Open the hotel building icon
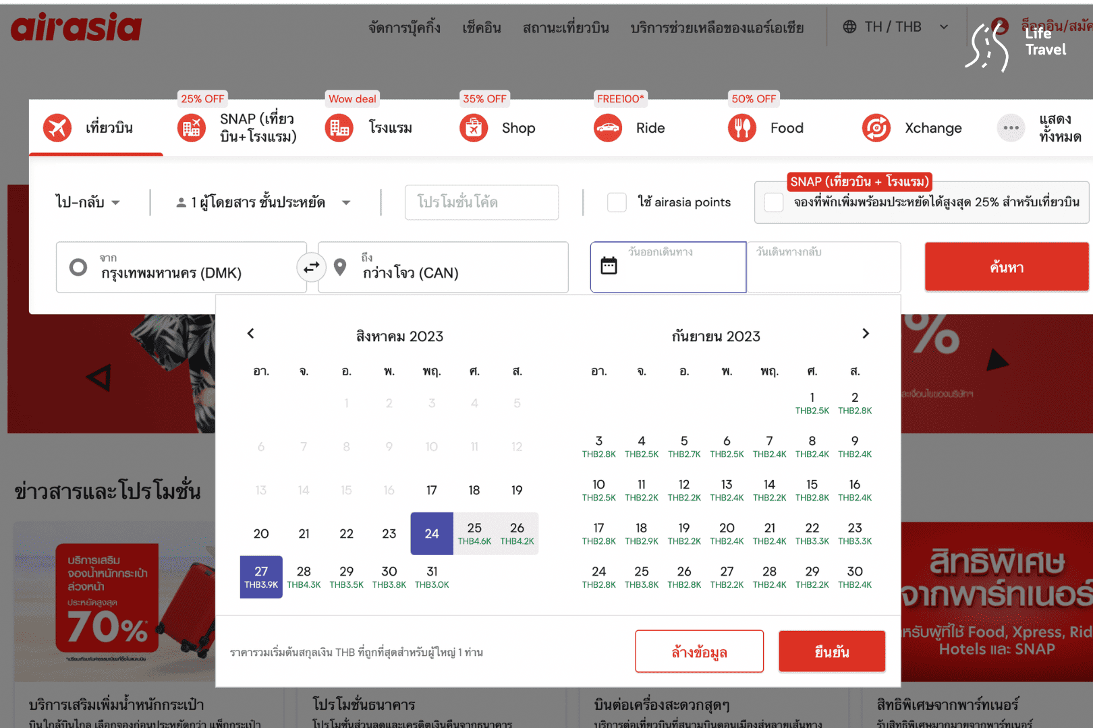Image resolution: width=1093 pixels, height=728 pixels. tap(339, 128)
